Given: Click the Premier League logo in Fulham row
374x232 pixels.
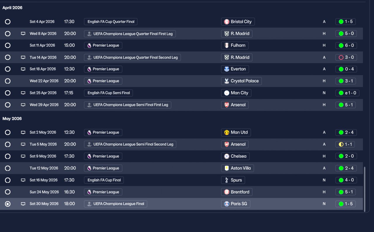Looking at the screenshot, I should 89,45.
